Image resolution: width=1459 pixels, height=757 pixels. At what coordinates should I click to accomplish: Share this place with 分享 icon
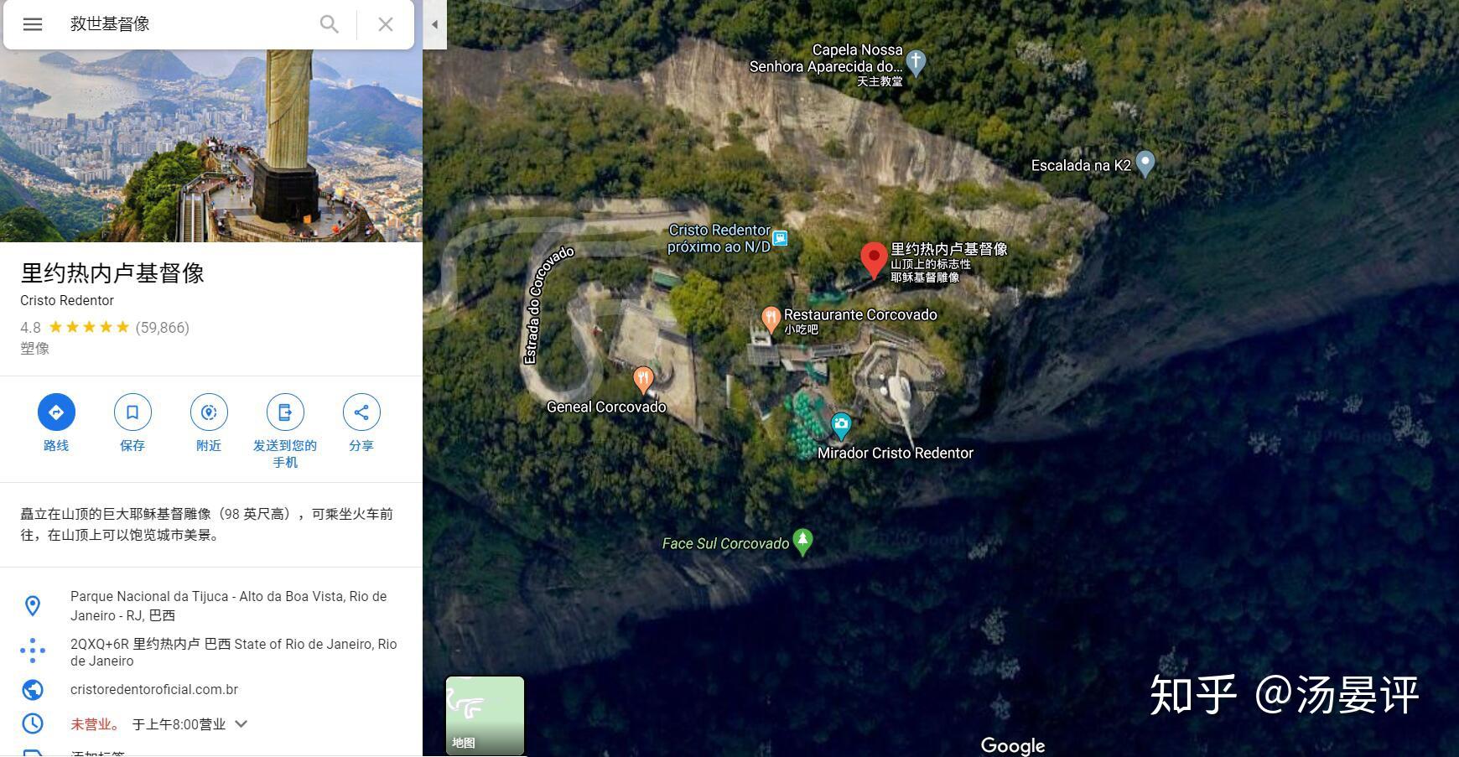pos(361,412)
